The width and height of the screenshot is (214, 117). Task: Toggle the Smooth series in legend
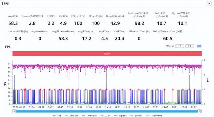71,116
